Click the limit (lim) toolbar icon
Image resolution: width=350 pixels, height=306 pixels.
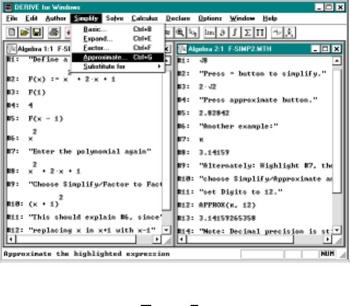(209, 33)
